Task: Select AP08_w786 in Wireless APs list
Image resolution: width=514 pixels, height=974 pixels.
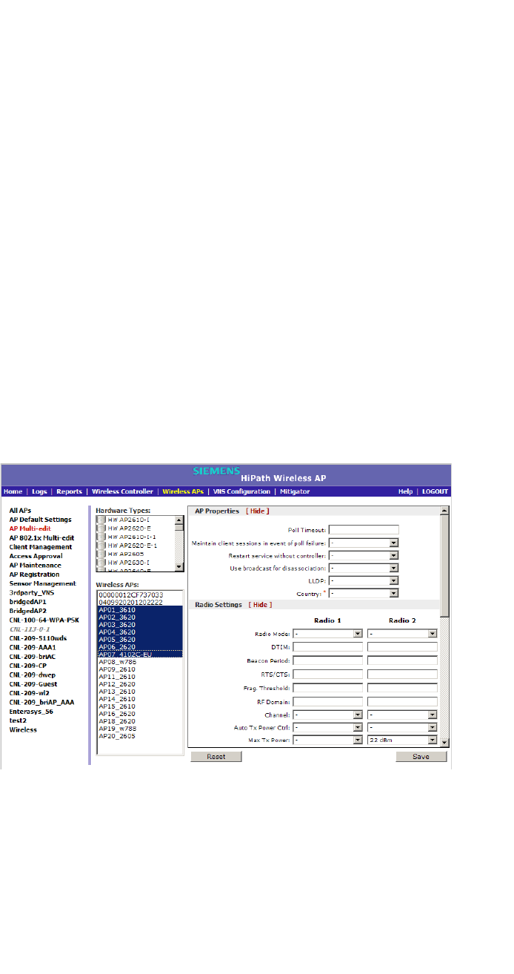Action: coord(139,662)
